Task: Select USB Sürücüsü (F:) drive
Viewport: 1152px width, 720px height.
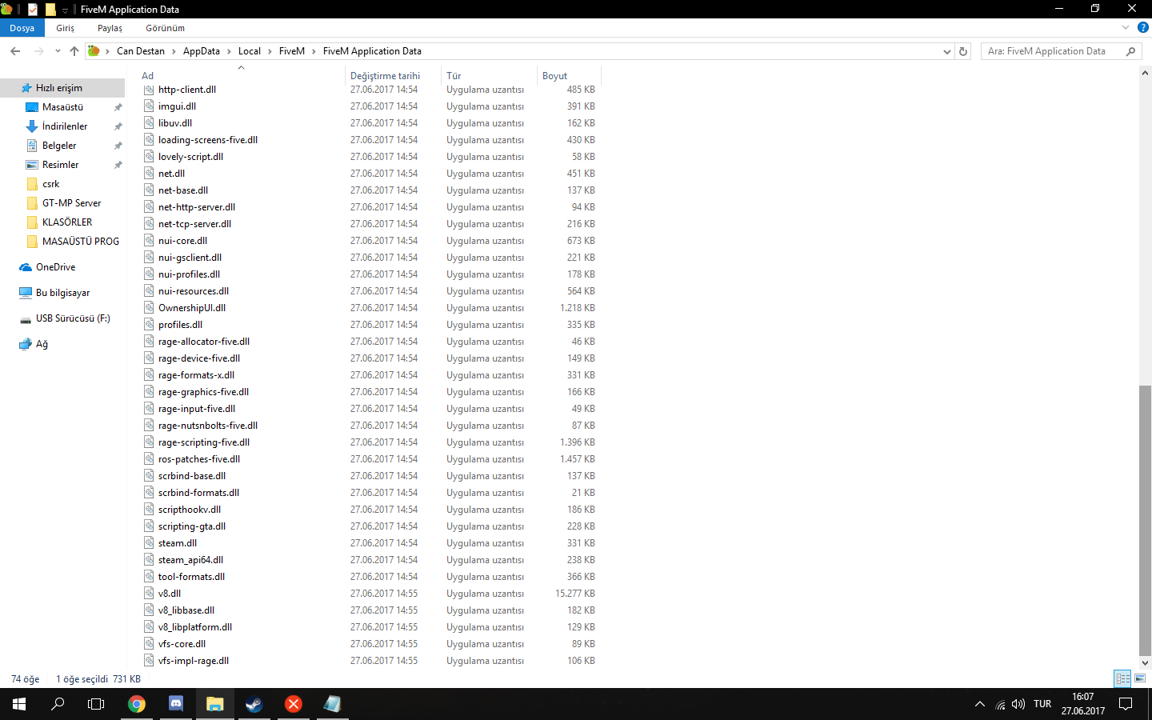Action: (x=73, y=318)
